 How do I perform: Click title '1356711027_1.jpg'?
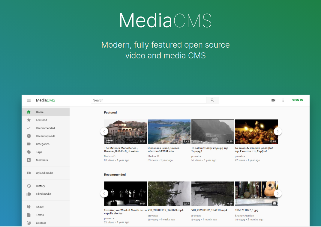247,210
